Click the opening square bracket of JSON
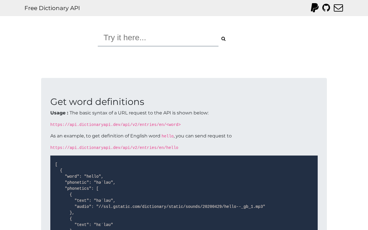The width and height of the screenshot is (368, 230). click(x=56, y=164)
